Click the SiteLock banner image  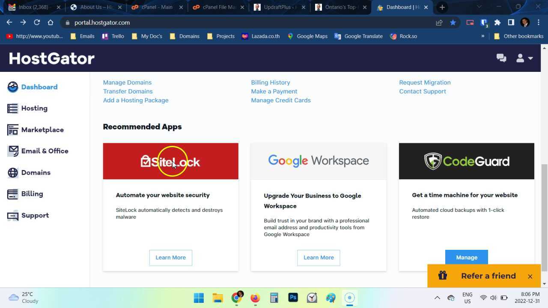pyautogui.click(x=170, y=161)
